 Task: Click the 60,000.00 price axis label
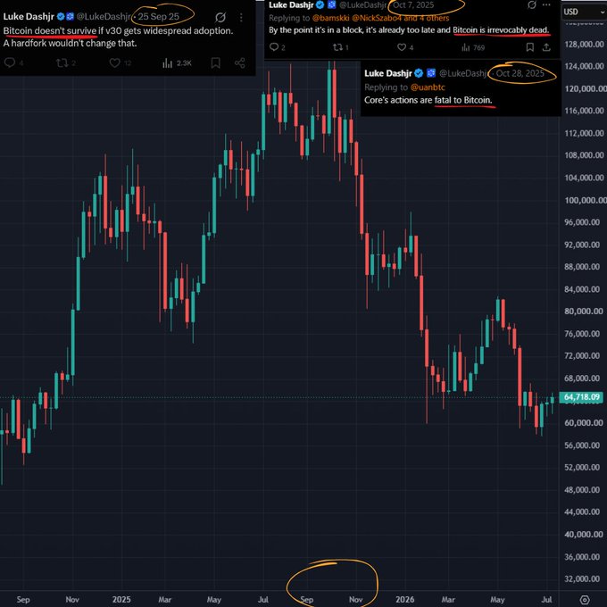click(x=584, y=423)
